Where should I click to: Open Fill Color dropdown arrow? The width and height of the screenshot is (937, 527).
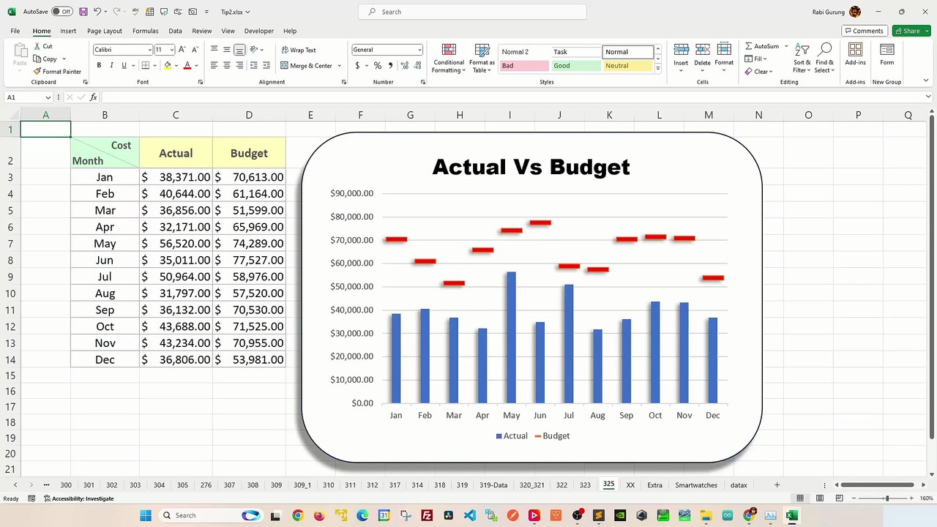[176, 65]
